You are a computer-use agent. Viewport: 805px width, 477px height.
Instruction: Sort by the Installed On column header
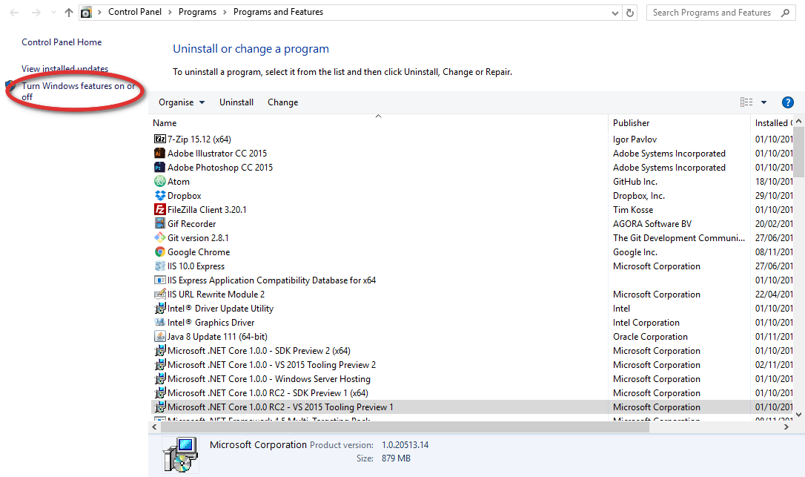point(772,123)
